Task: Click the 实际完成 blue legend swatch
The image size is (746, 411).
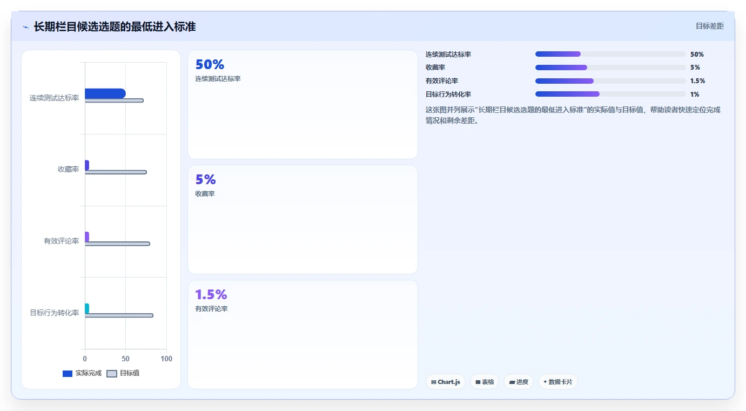Action: (x=68, y=374)
